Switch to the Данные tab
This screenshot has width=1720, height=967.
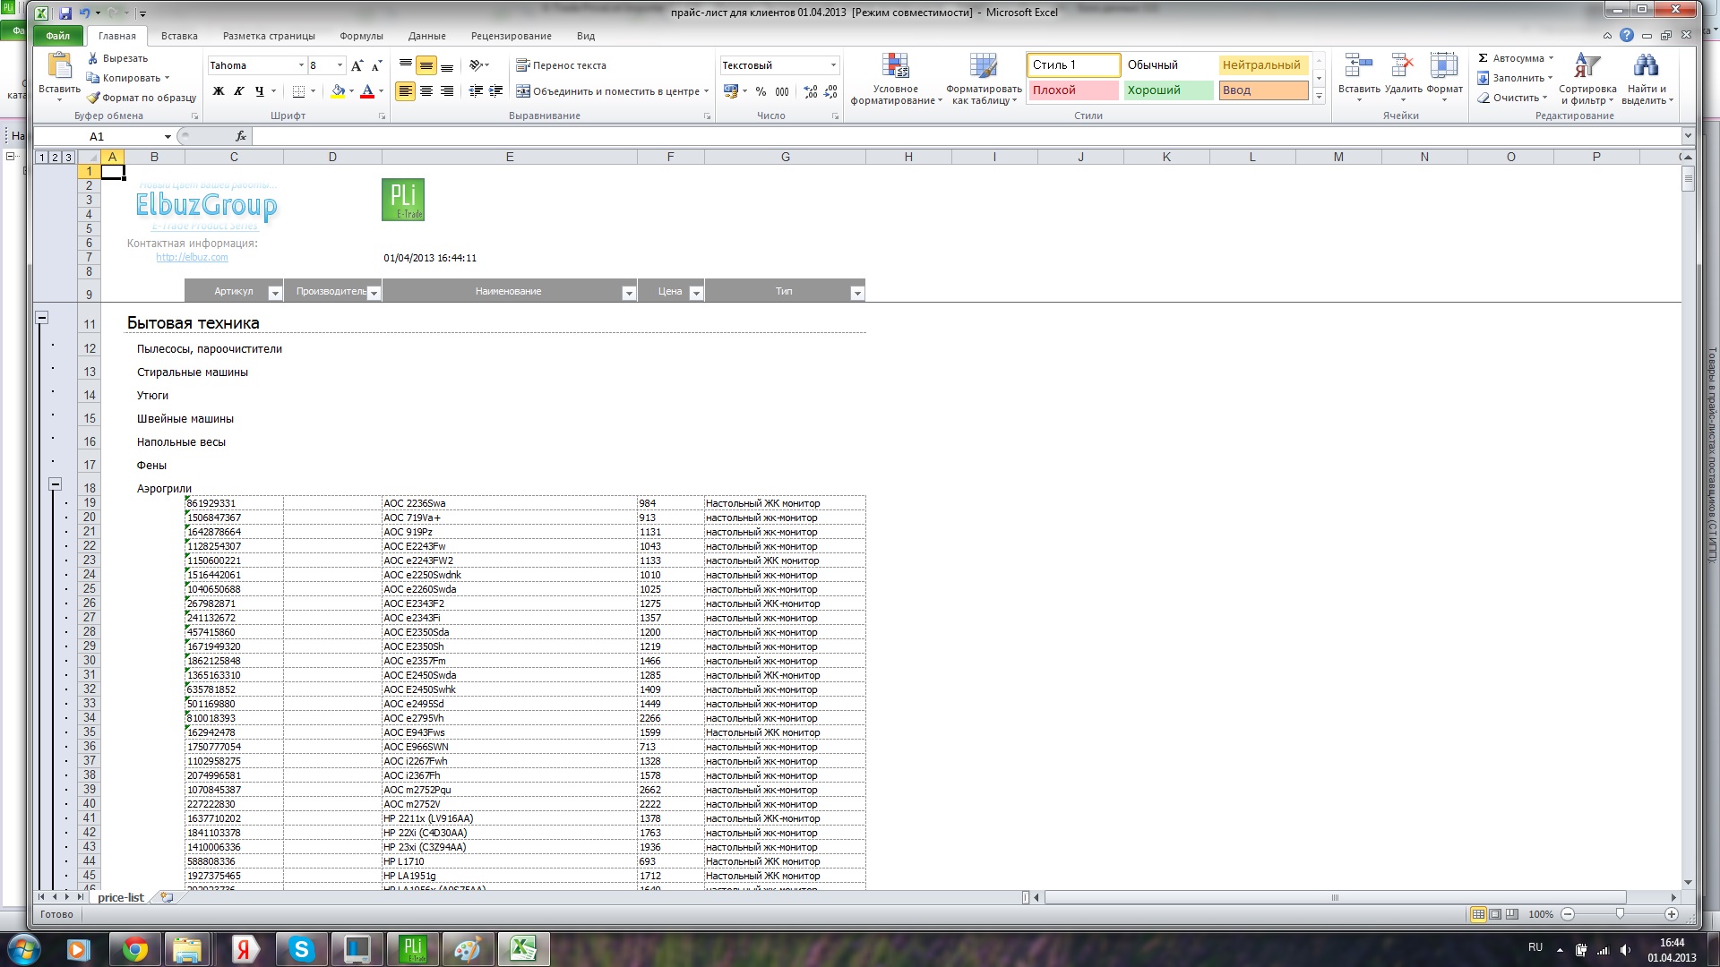pos(426,36)
